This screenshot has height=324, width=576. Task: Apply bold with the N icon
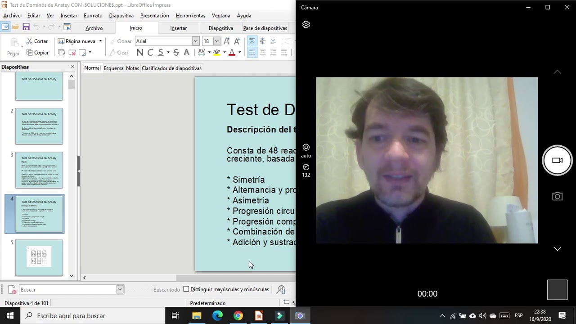140,53
